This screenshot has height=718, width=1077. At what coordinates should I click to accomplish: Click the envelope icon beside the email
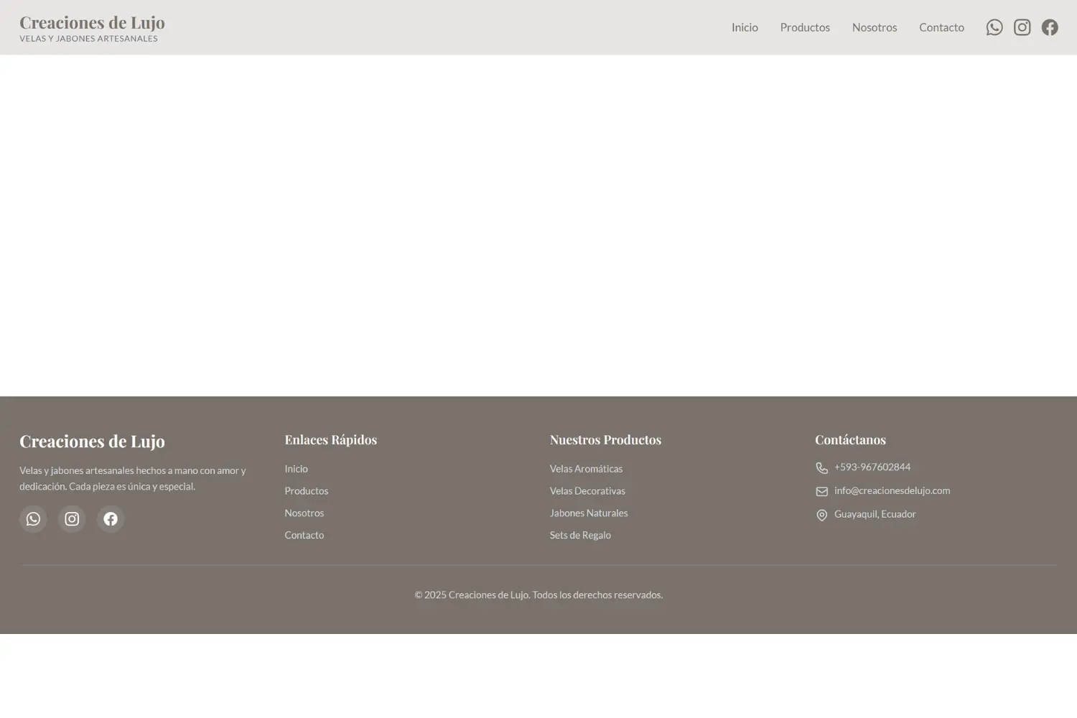pos(821,492)
